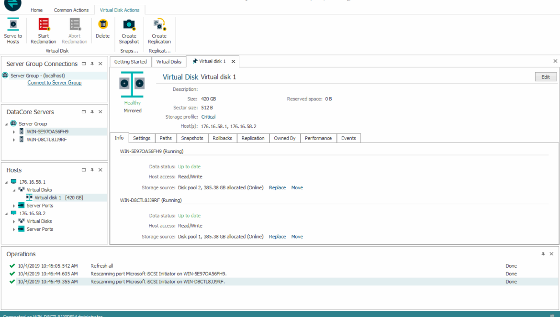Toggle pin on DataCore Servers panel

[92, 112]
